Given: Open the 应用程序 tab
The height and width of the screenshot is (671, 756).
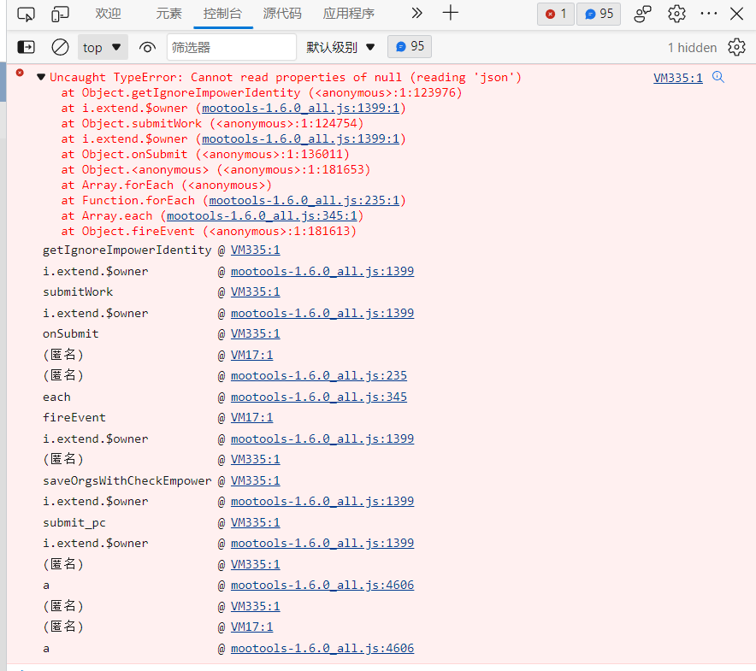Looking at the screenshot, I should (x=348, y=14).
